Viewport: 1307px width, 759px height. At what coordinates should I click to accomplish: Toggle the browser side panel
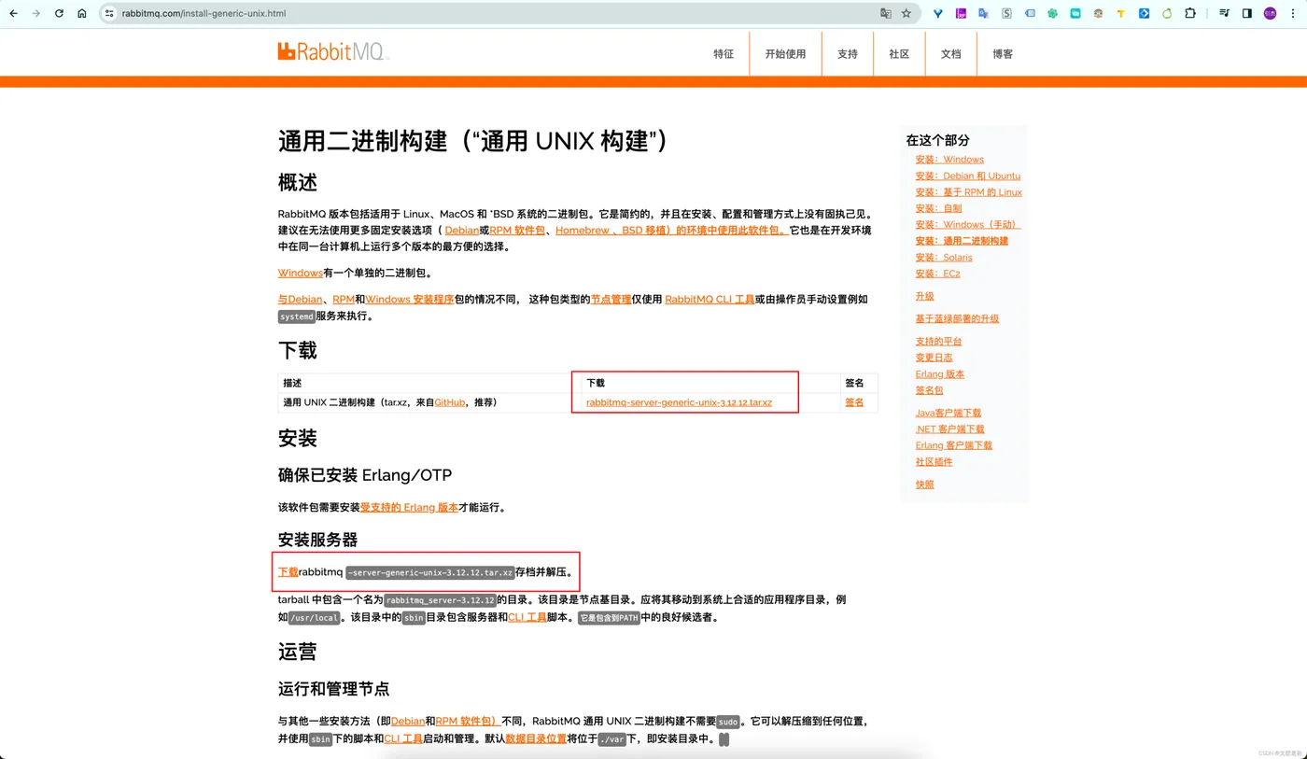click(1246, 13)
